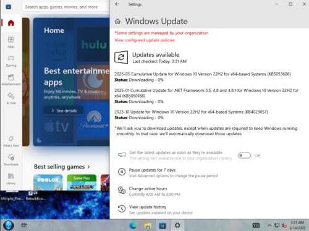Open the Apps section in Store sidebar

11,42
